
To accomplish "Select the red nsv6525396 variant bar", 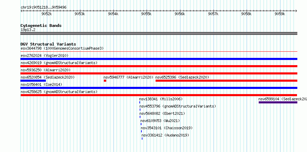I will (x=226, y=81).
